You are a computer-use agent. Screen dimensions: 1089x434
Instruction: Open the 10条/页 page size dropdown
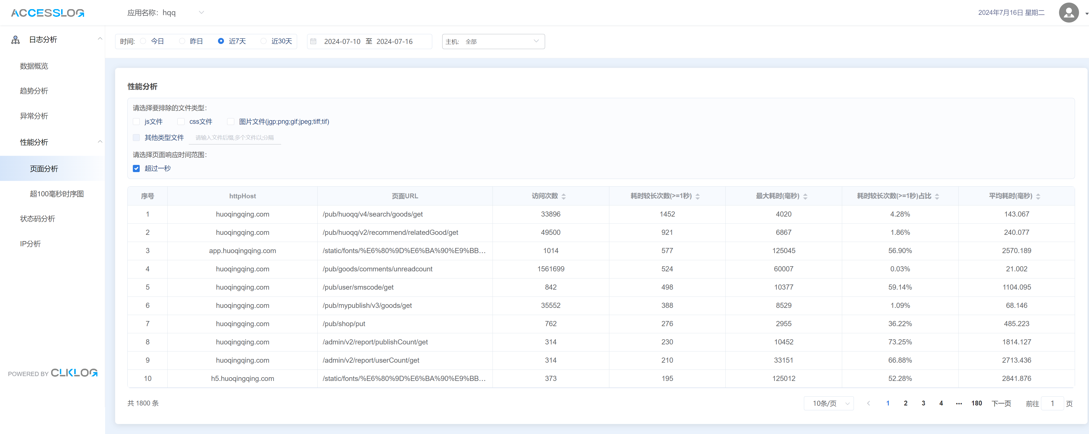click(x=828, y=403)
